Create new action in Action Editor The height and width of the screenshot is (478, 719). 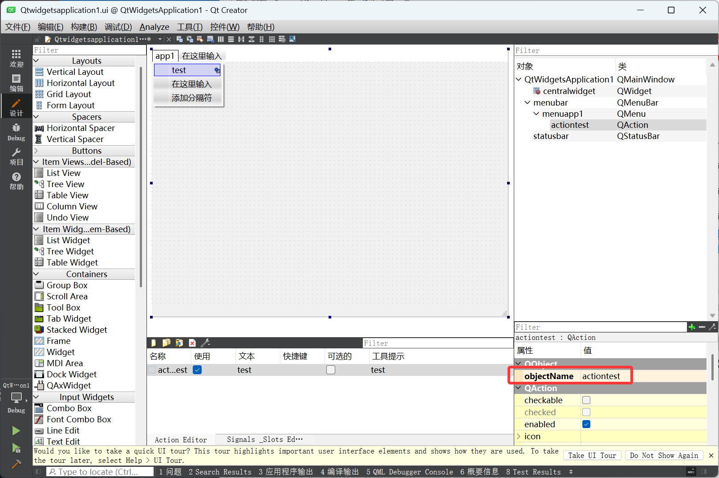click(154, 343)
